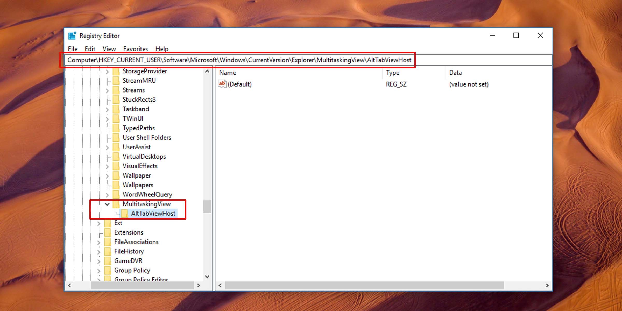Screen dimensions: 622x311
Task: Click the WordWheelQuery folder icon
Action: [116, 194]
